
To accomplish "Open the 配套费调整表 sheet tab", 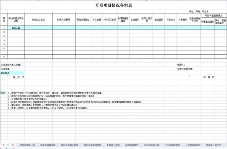I will point(132,145).
